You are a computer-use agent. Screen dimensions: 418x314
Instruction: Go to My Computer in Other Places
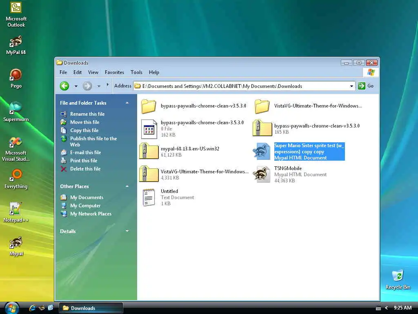tap(85, 206)
